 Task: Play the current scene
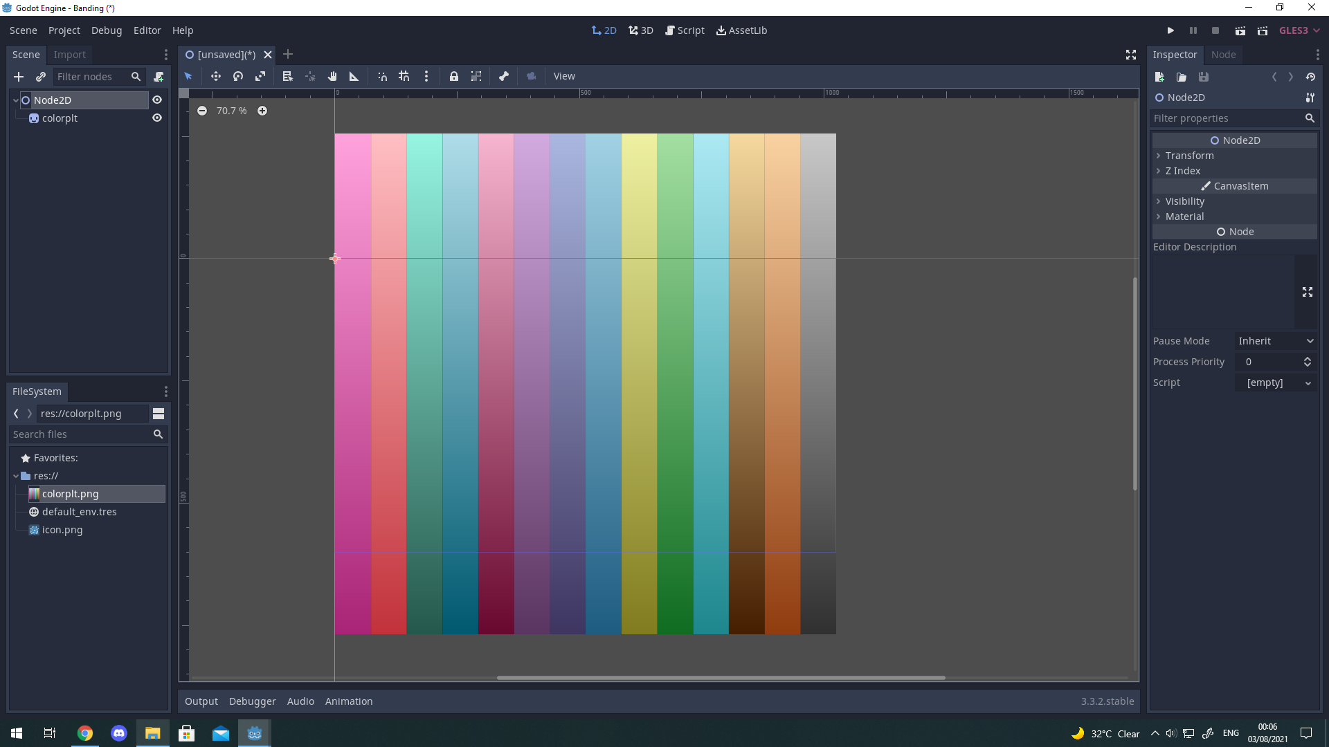pos(1240,30)
